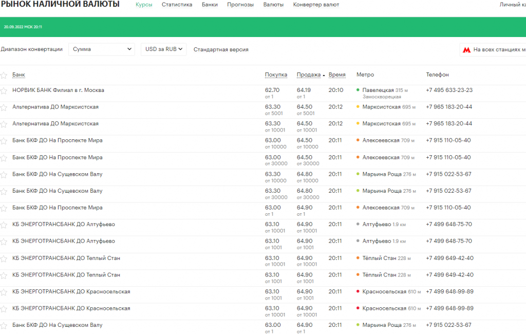The width and height of the screenshot is (526, 334).
Task: Sort the table by Продажа column
Action: [309, 75]
